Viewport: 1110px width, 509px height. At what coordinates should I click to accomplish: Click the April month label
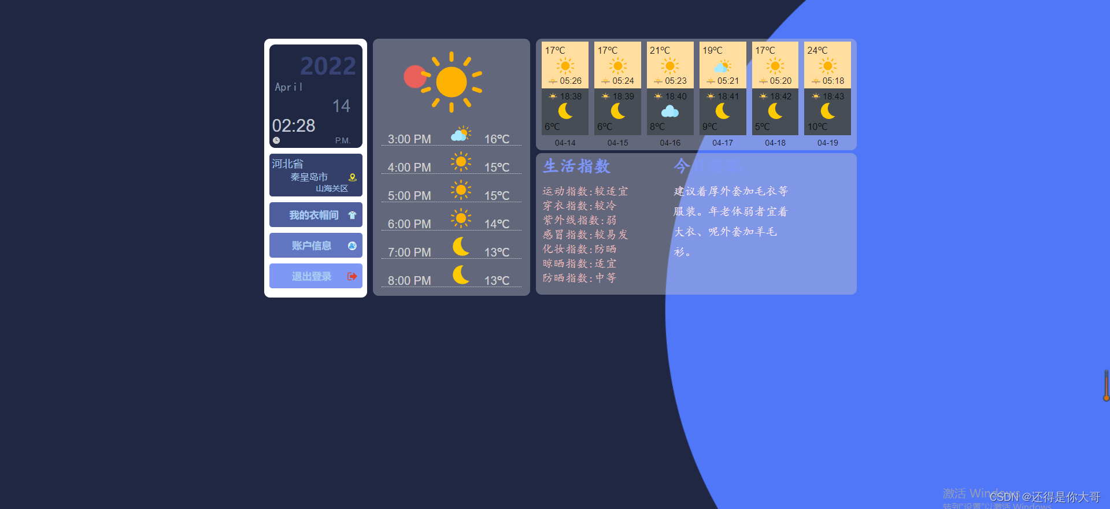click(x=288, y=87)
